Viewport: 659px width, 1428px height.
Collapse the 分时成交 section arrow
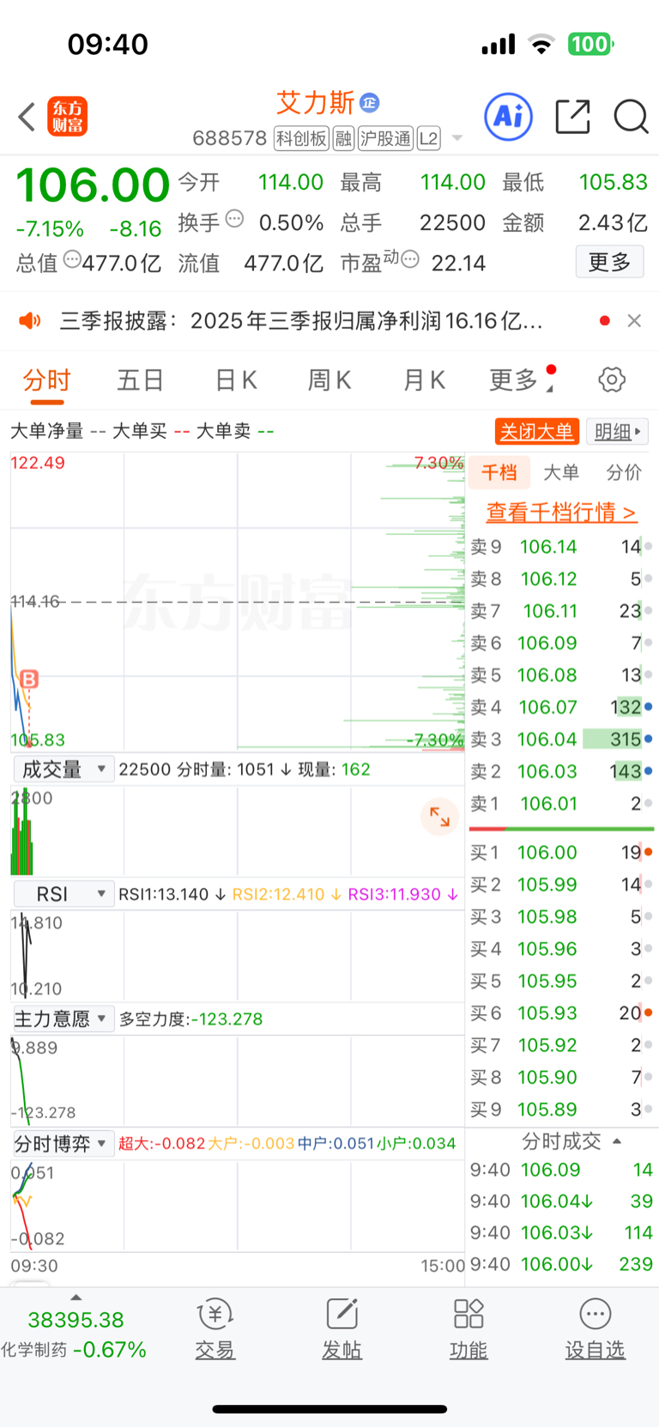point(617,1141)
